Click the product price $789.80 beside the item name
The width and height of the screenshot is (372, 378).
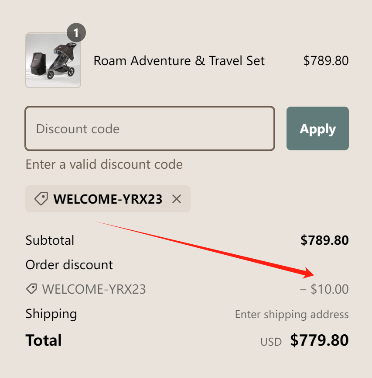coord(326,61)
